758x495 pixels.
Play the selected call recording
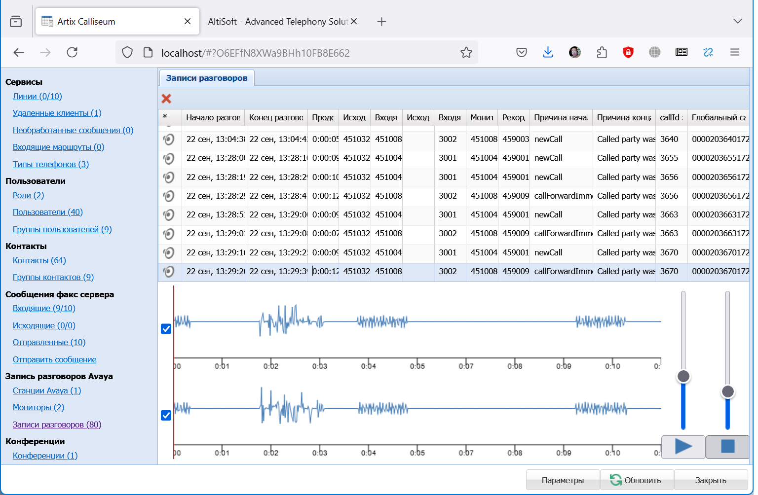tap(683, 447)
